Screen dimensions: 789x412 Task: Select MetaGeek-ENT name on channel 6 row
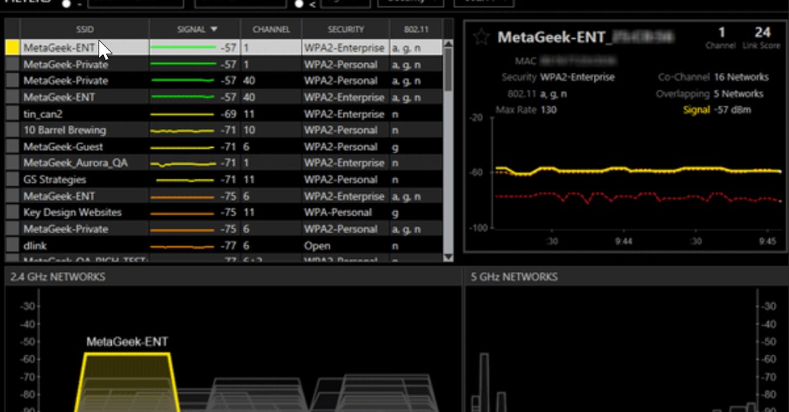[59, 196]
